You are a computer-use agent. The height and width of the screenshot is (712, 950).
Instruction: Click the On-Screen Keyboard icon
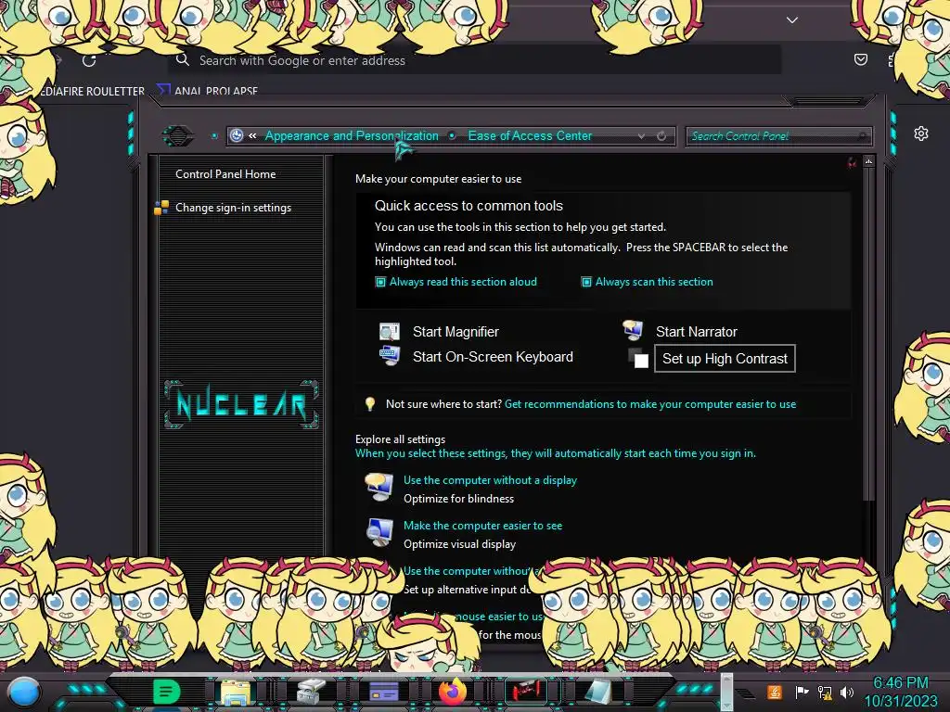[x=389, y=355]
